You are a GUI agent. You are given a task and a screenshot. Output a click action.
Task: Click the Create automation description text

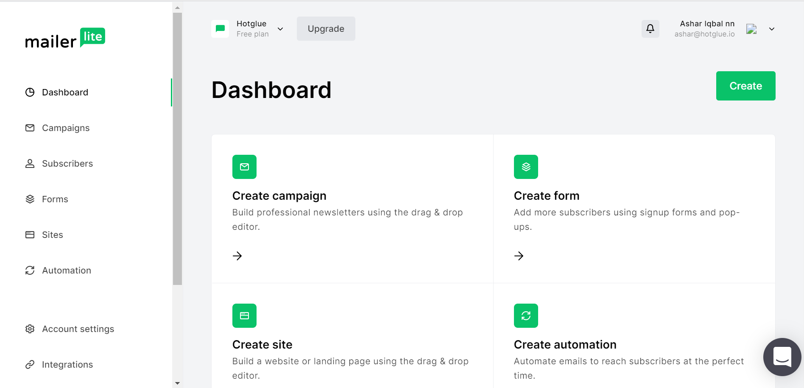(629, 368)
